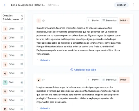Click the list title Lista de Aplicação
Viewport: 139px width, 111px height.
[x=28, y=5]
